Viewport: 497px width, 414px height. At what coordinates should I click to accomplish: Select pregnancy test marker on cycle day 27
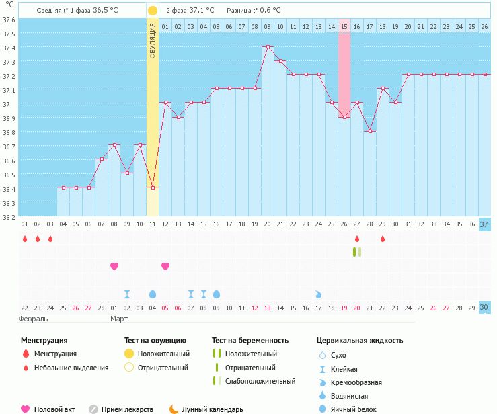(356, 252)
